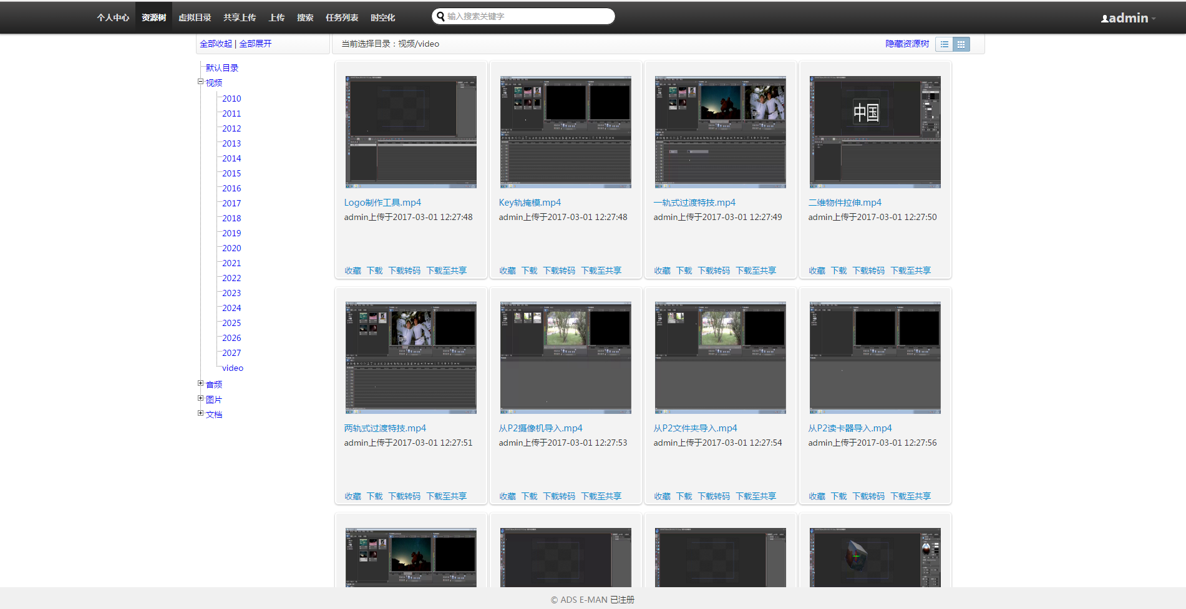The image size is (1186, 609).
Task: Open 上传 menu item
Action: pyautogui.click(x=276, y=17)
